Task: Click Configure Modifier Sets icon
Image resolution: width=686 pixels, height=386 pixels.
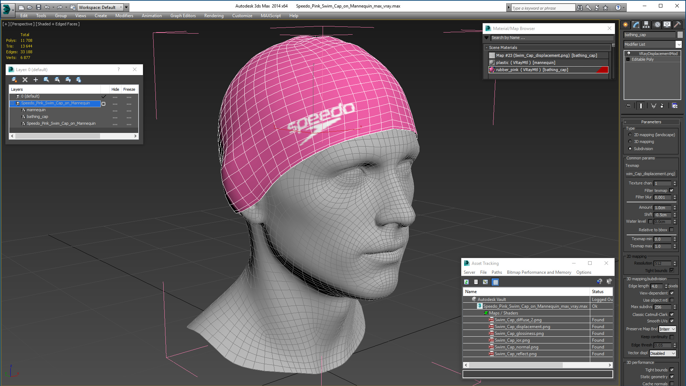Action: tap(675, 106)
